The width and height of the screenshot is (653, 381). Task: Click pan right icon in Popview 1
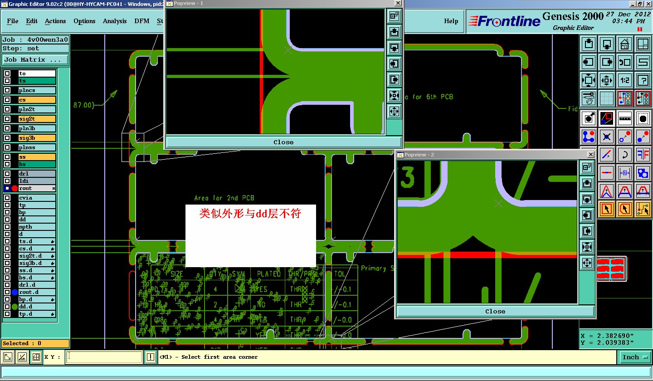[x=394, y=79]
